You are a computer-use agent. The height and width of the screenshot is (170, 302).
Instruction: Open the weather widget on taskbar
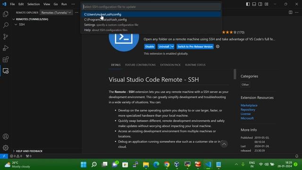tap(17, 165)
